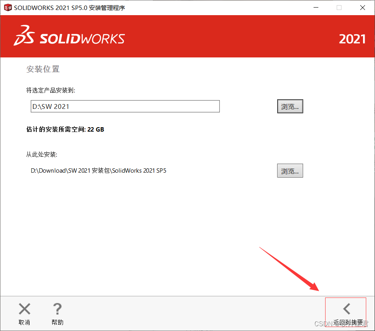Minimize the installation manager window
This screenshot has width=375, height=331.
(x=316, y=8)
